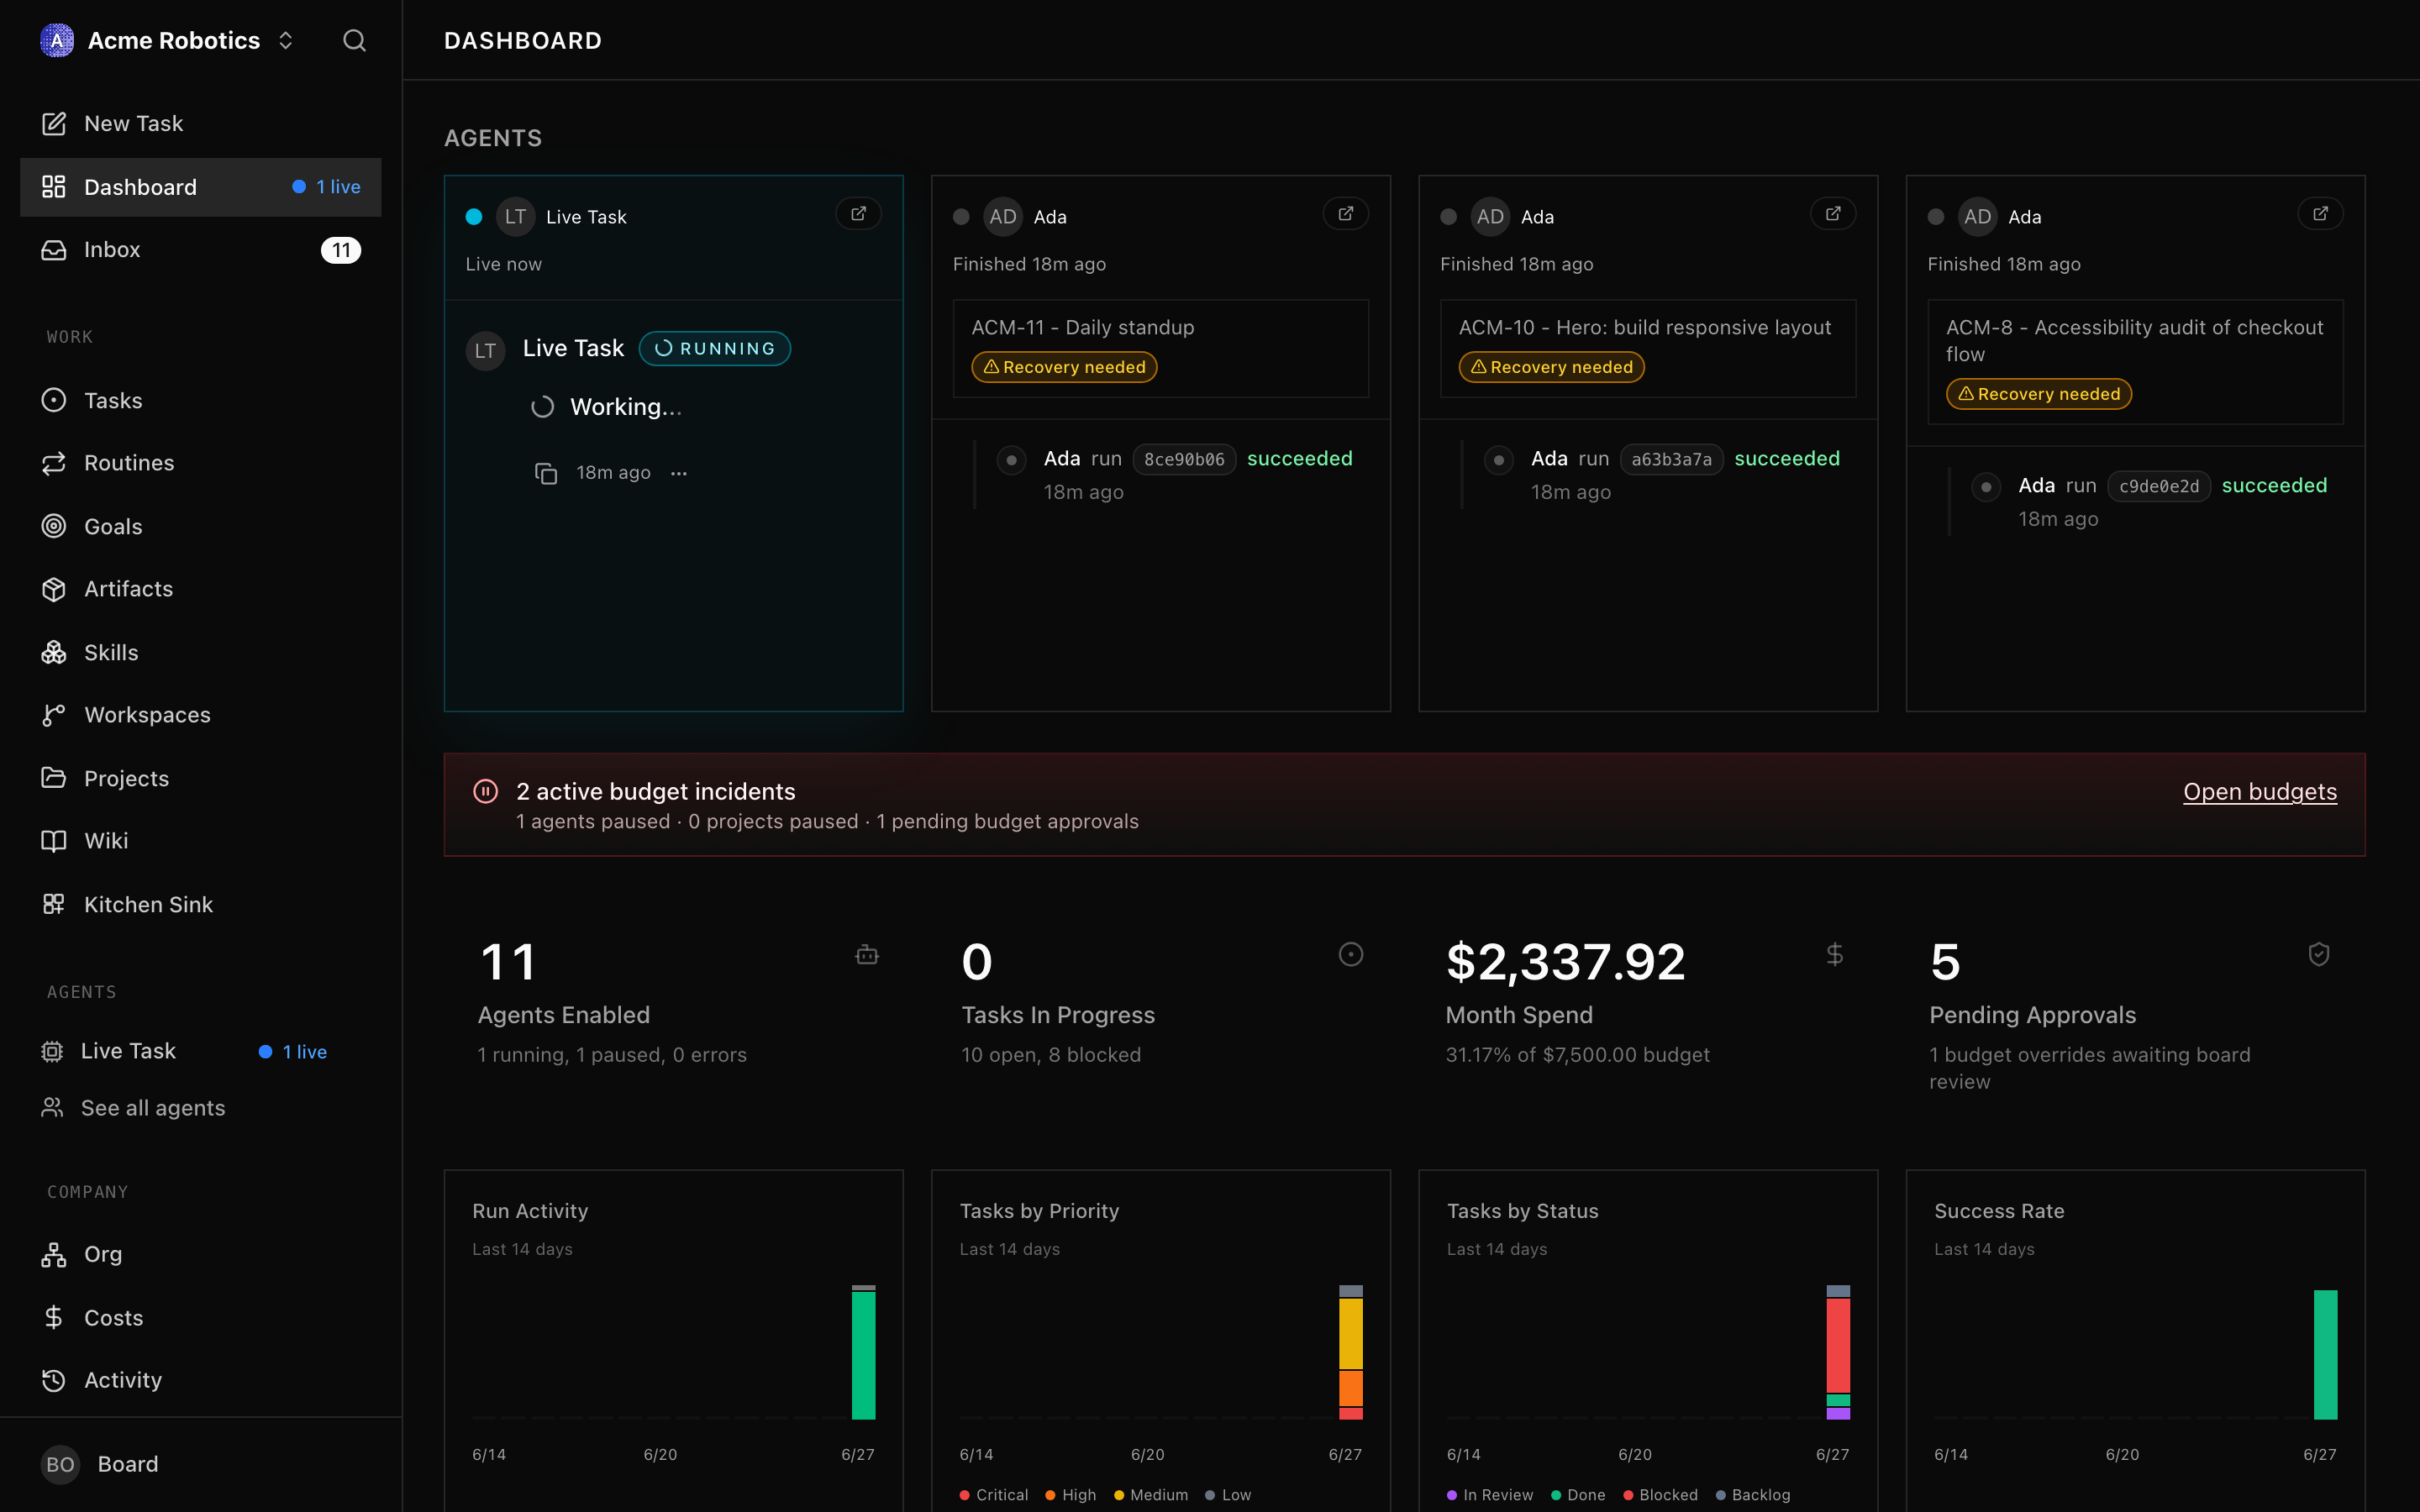
Task: Click the Month Spend dollar icon
Action: 1834,955
